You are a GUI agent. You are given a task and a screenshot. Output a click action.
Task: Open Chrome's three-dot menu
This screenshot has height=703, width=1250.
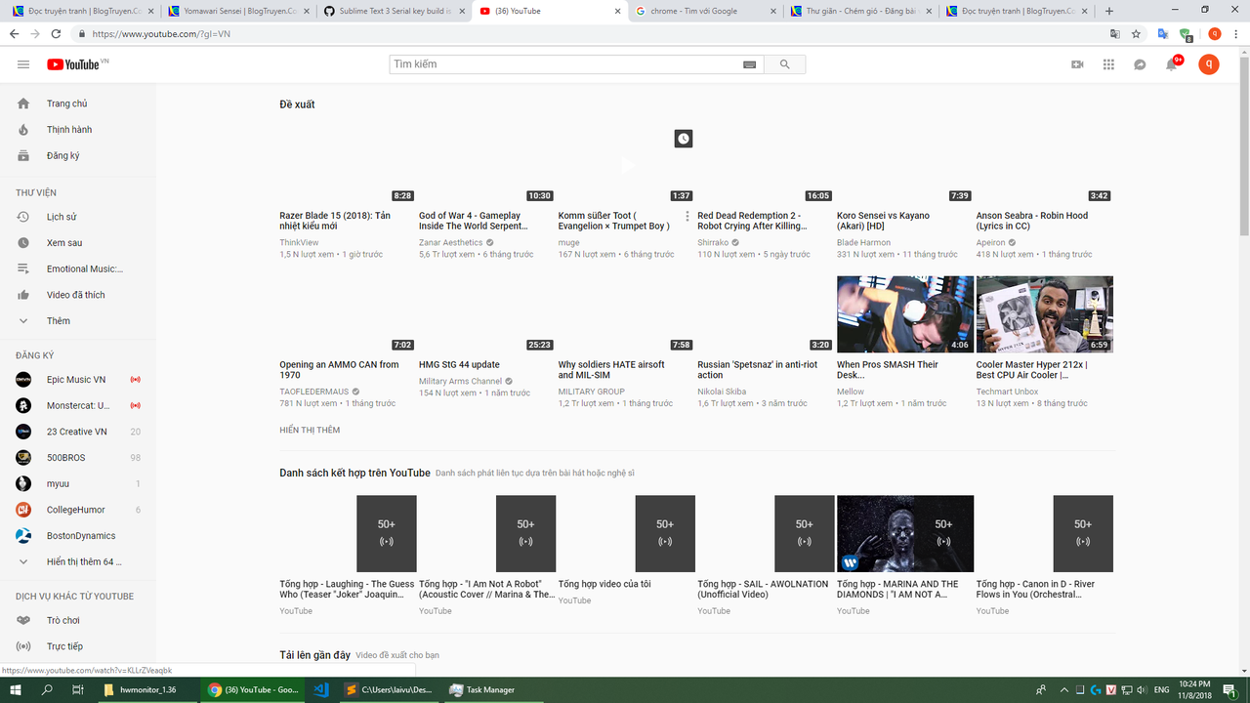(1235, 33)
